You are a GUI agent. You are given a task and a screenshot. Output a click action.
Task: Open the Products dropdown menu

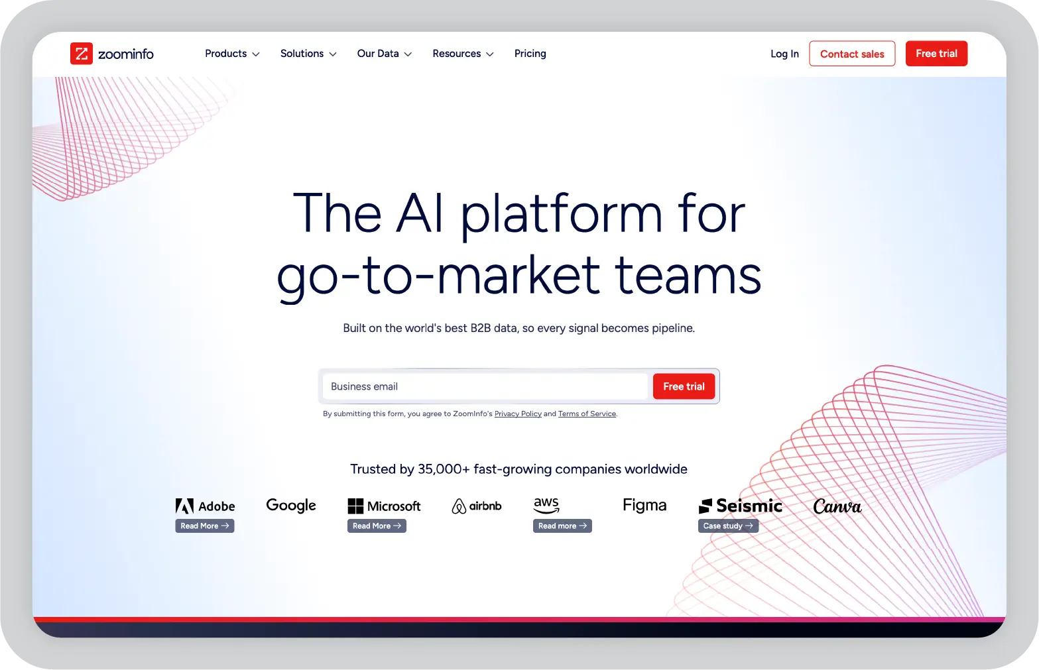click(232, 54)
